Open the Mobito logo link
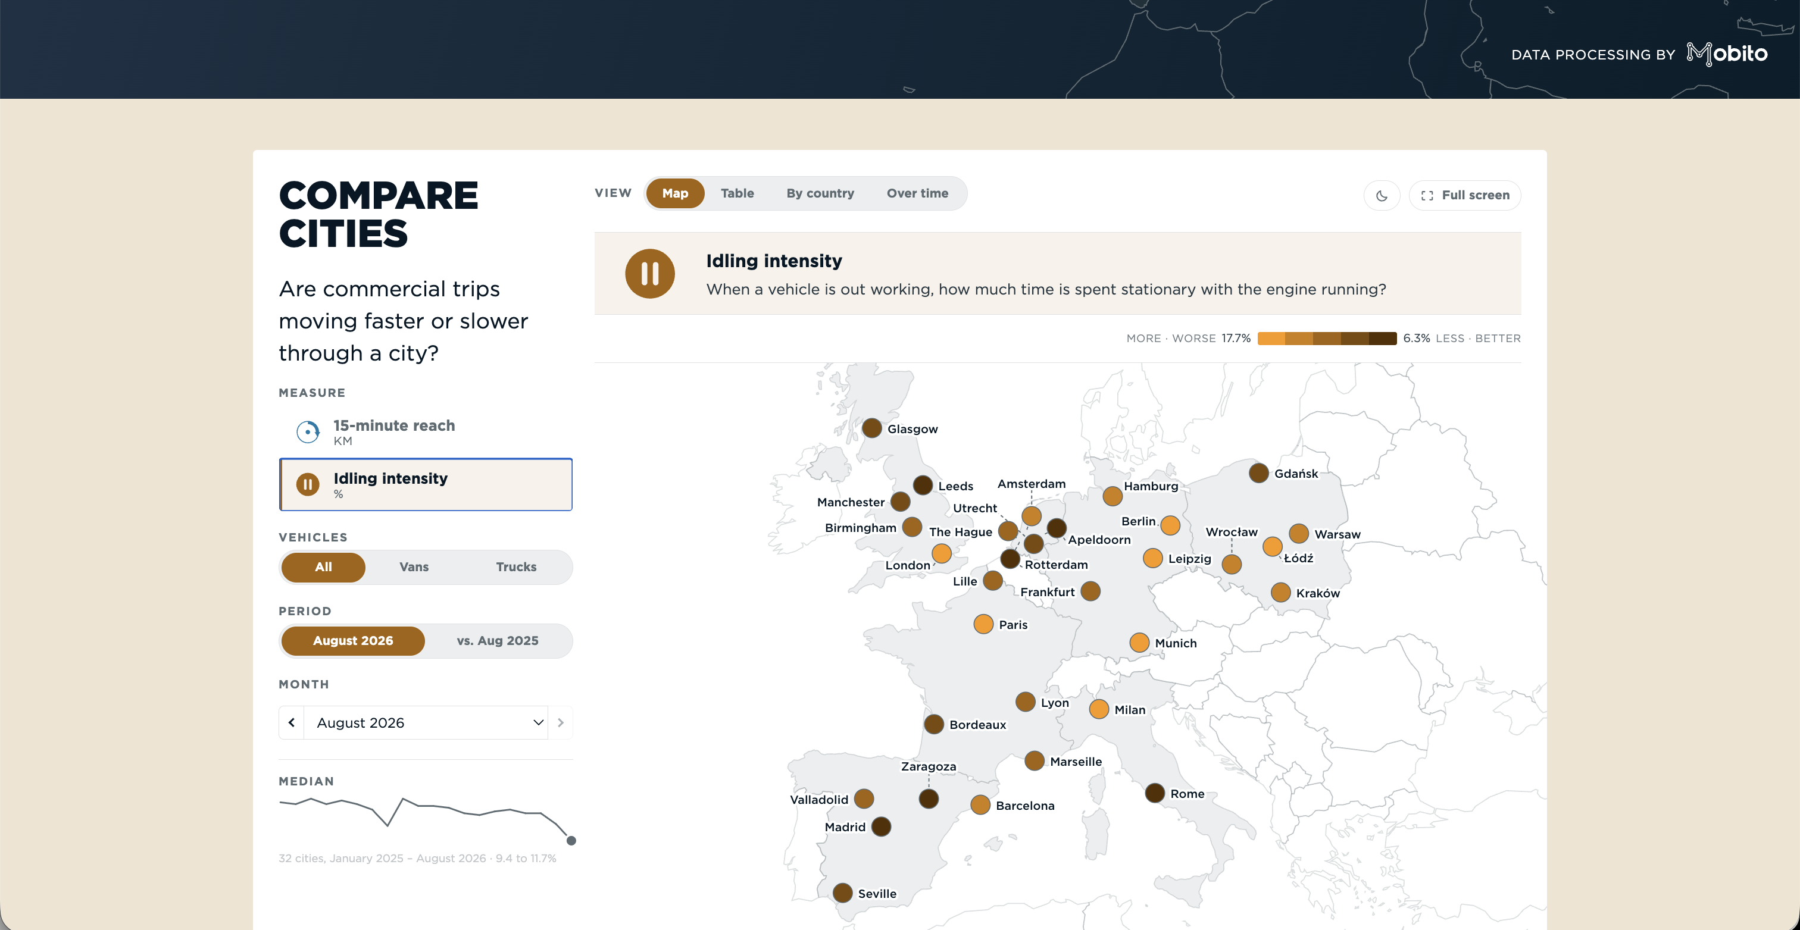This screenshot has width=1800, height=930. (x=1727, y=54)
